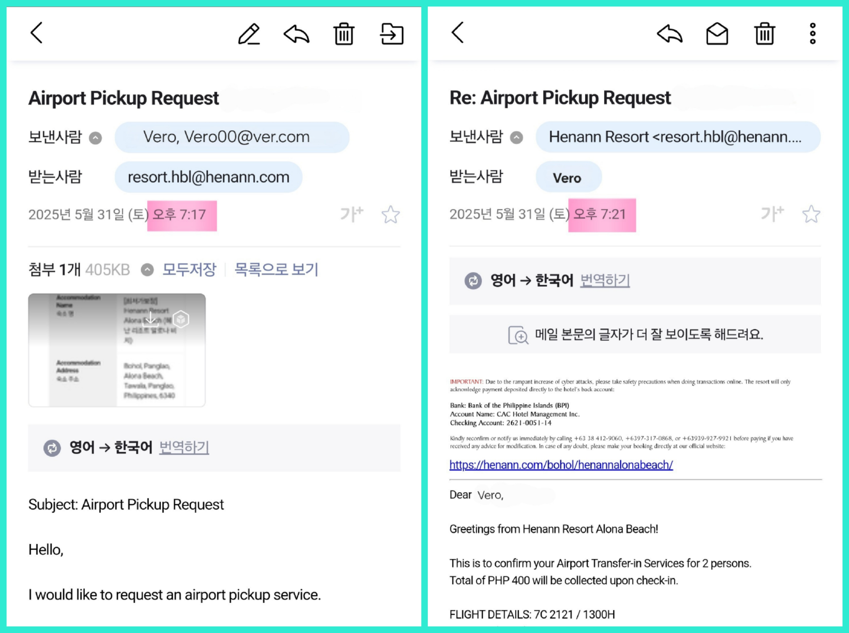The width and height of the screenshot is (849, 633).
Task: Open henann.com/bohol/henannalonabeach link
Action: (x=561, y=465)
